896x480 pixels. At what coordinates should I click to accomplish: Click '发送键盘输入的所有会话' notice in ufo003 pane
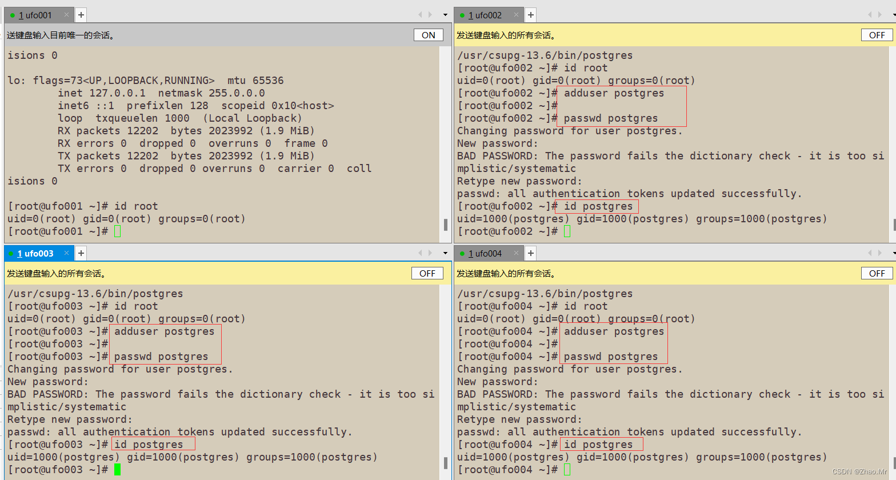click(x=57, y=274)
